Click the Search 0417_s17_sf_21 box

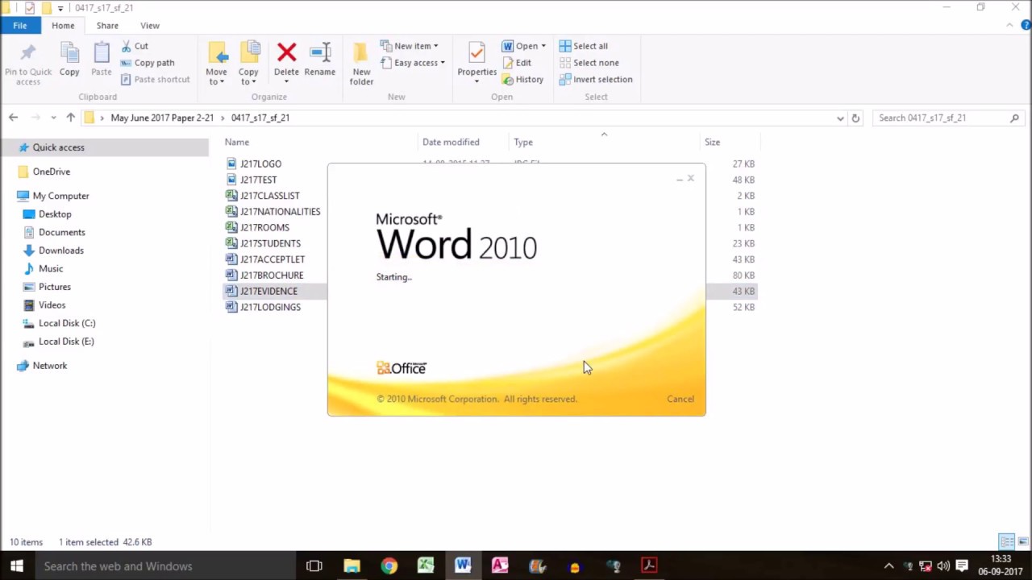(947, 118)
